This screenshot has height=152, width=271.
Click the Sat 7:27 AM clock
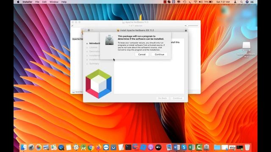tap(223, 2)
